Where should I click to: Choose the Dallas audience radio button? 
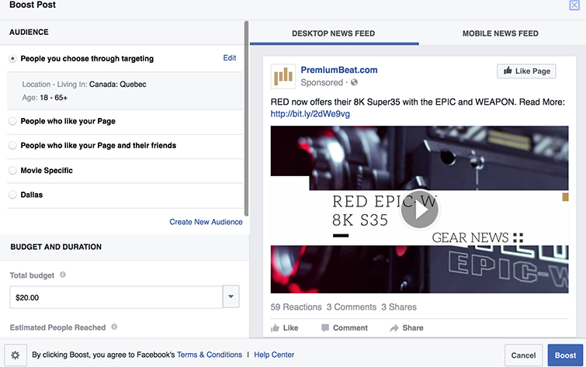tap(12, 196)
